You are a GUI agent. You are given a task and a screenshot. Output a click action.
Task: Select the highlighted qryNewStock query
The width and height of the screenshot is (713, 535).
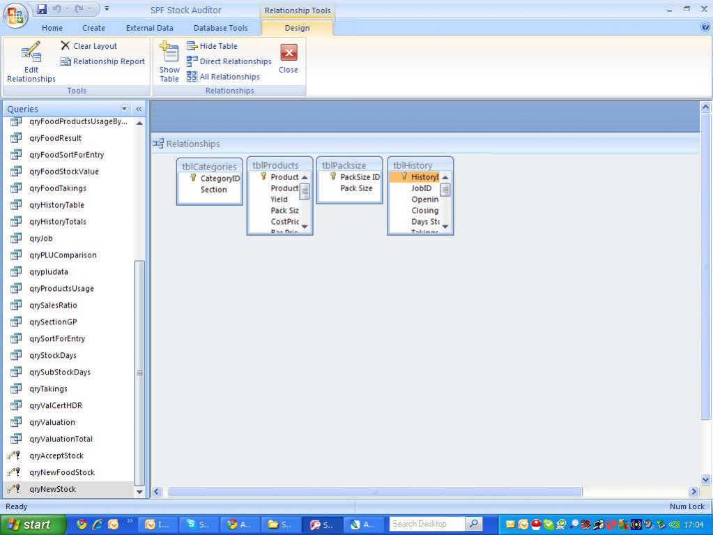point(68,489)
